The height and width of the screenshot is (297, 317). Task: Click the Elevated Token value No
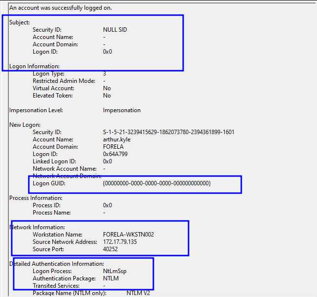click(x=107, y=96)
